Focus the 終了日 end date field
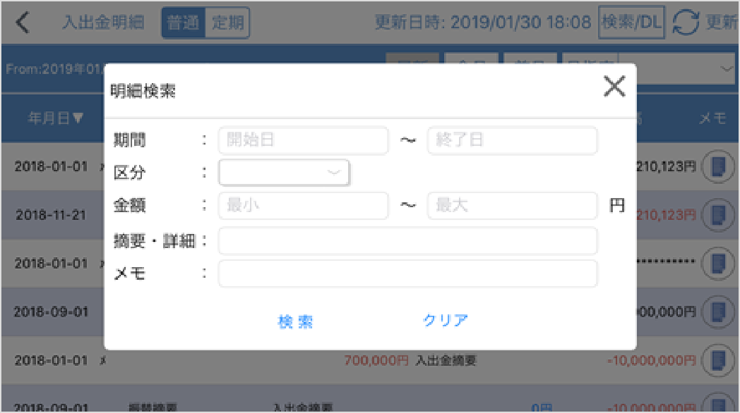Image resolution: width=740 pixels, height=413 pixels. pos(512,140)
